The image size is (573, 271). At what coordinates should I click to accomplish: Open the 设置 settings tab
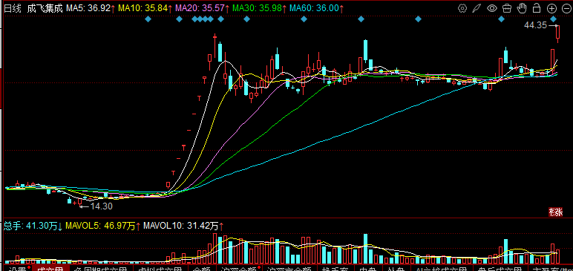[17, 269]
